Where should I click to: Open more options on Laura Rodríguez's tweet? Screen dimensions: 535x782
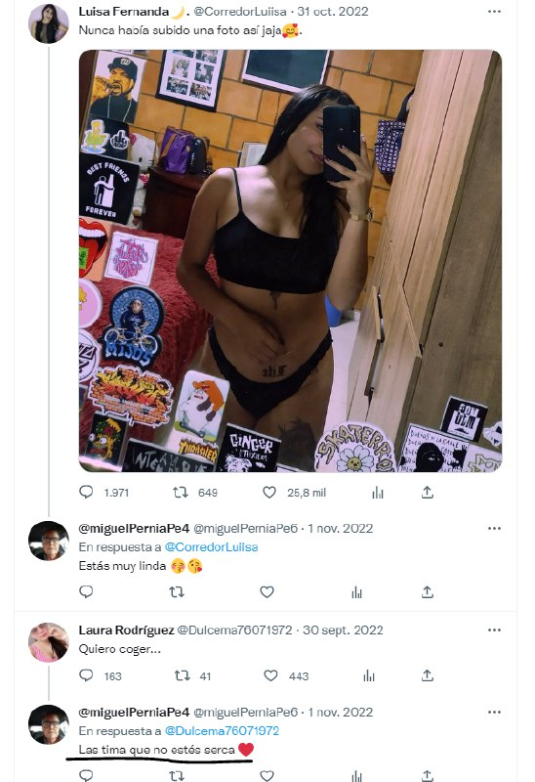[x=494, y=630]
